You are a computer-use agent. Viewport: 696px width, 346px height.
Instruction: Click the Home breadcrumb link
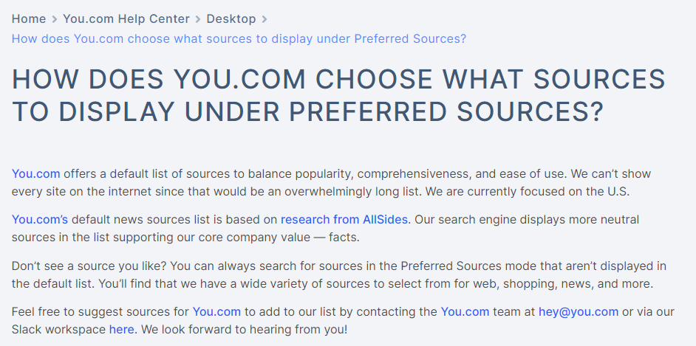tap(28, 18)
